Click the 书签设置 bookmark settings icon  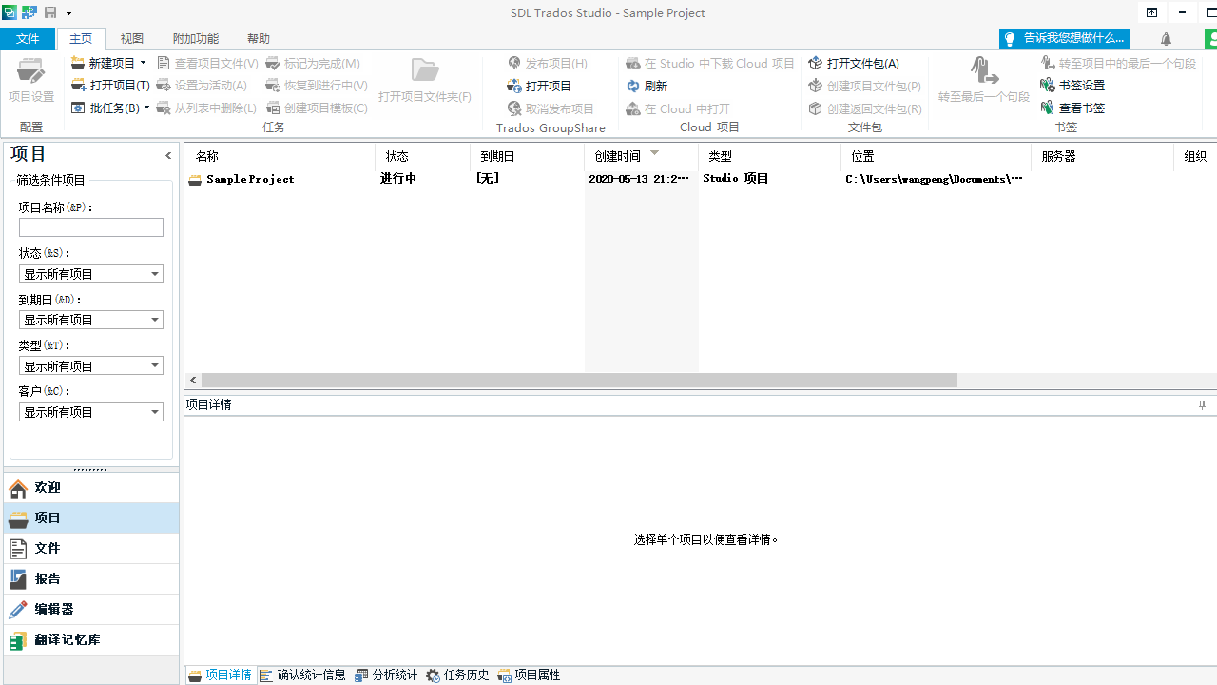coord(1048,85)
